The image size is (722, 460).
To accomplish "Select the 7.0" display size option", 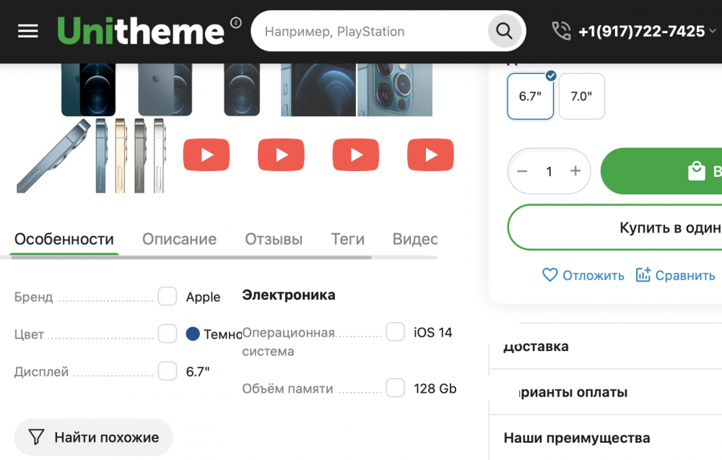I will pyautogui.click(x=581, y=96).
